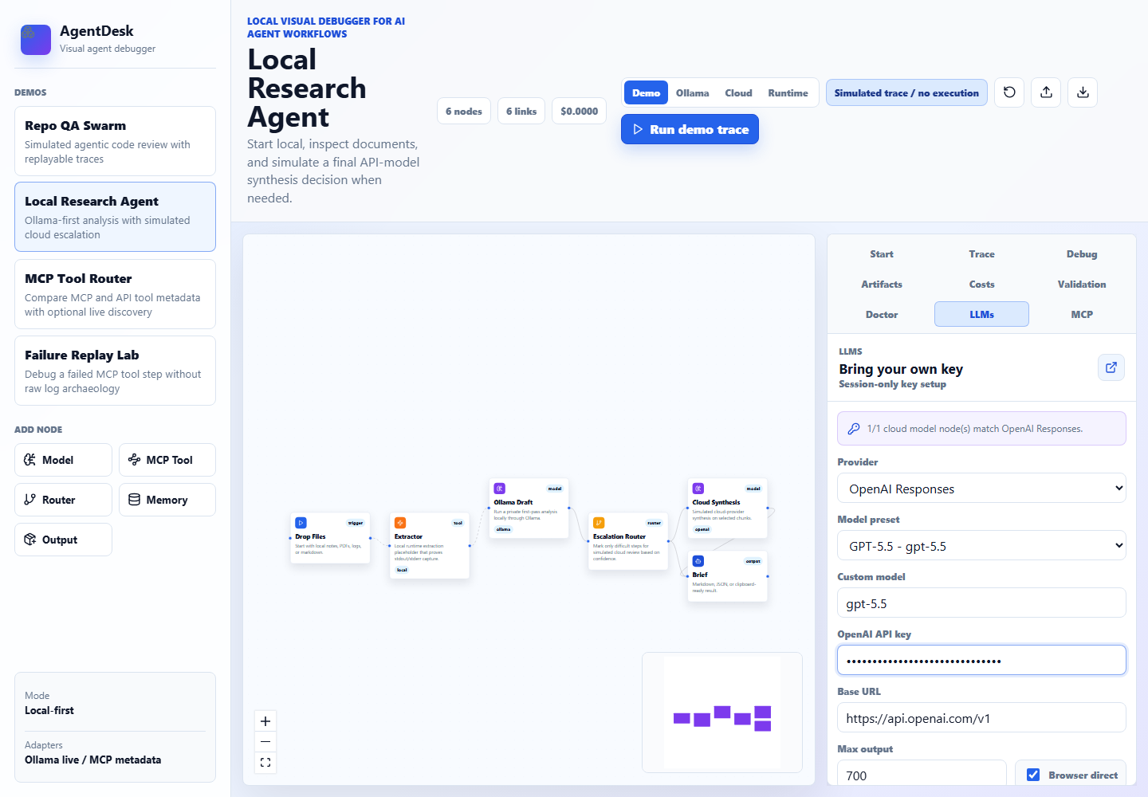This screenshot has width=1148, height=797.
Task: Click the Base URL input field
Action: 981,718
